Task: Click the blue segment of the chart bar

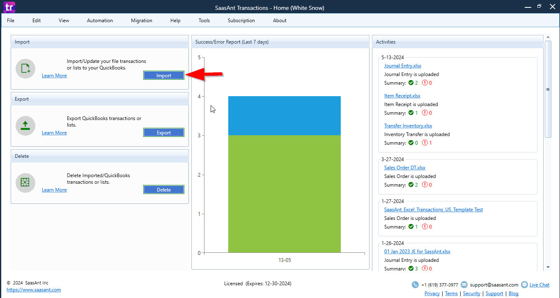Action: [285, 116]
